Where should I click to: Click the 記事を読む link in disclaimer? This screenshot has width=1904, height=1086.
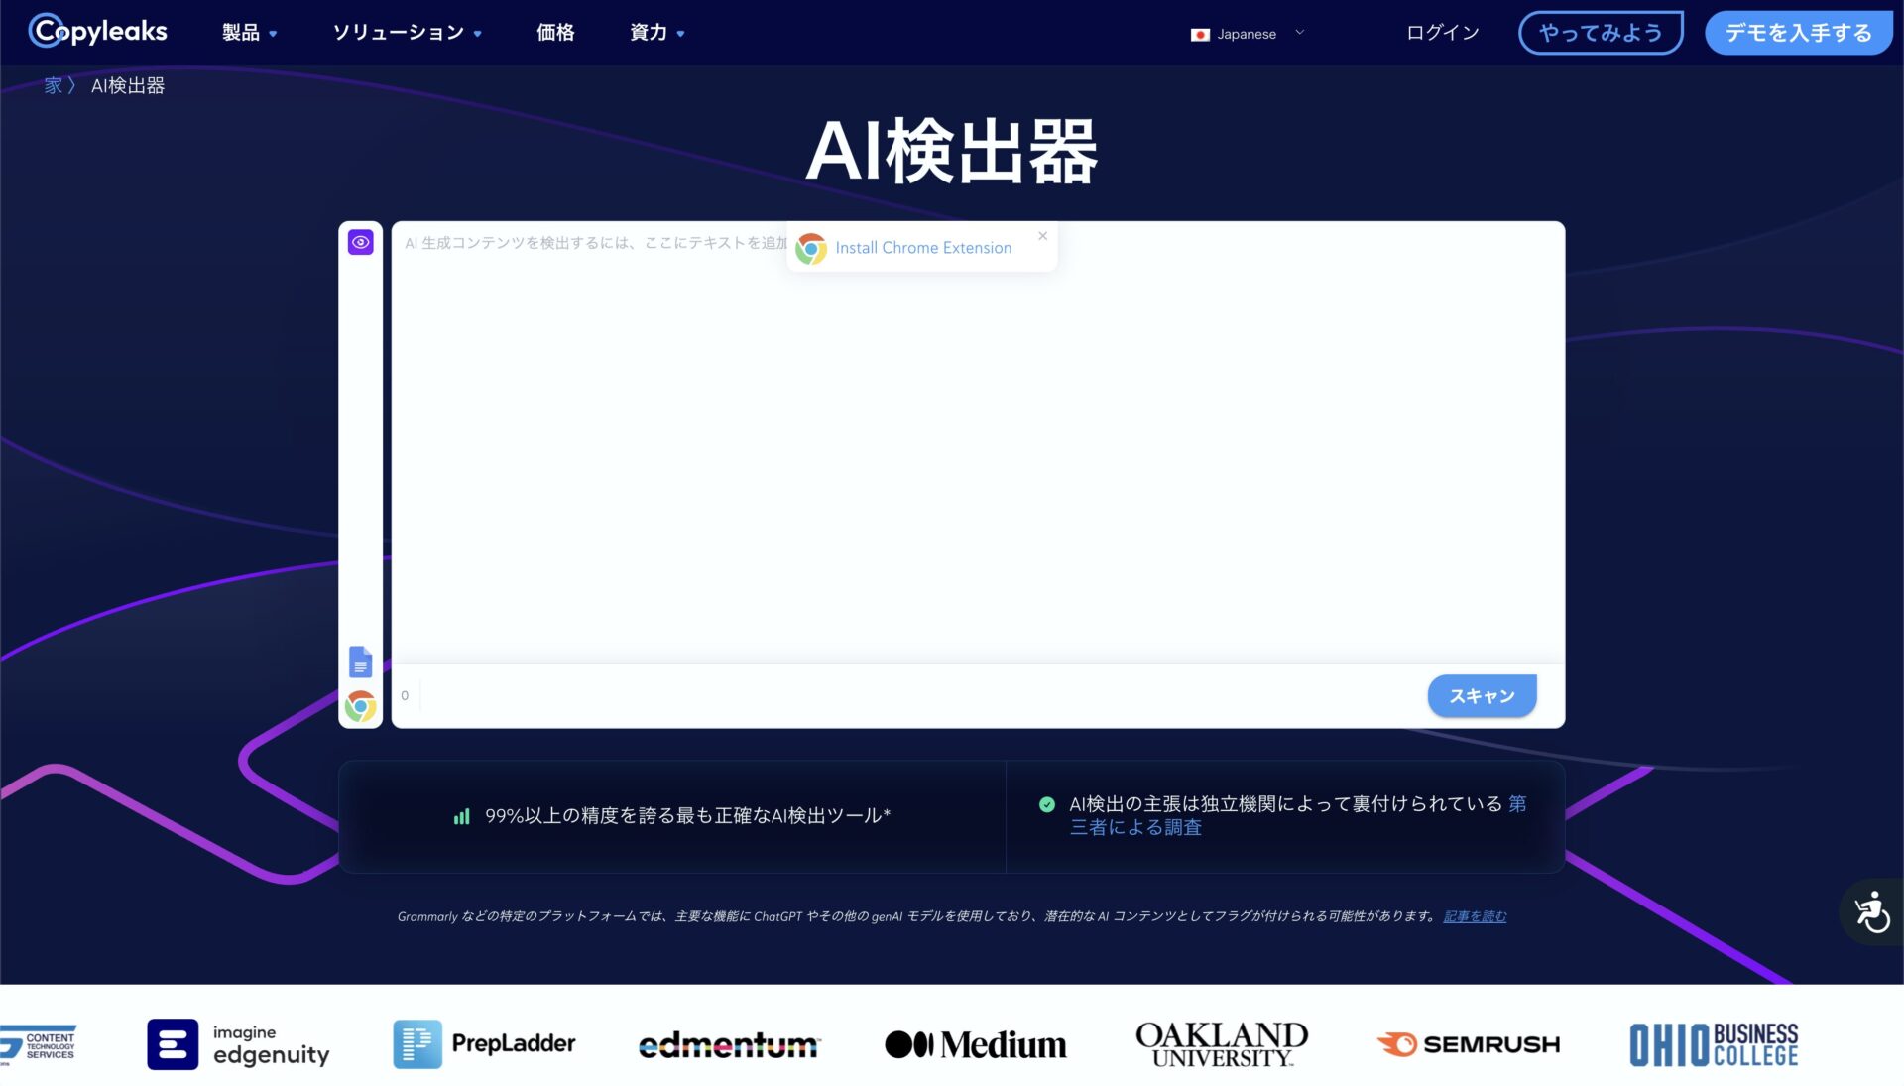pyautogui.click(x=1475, y=916)
